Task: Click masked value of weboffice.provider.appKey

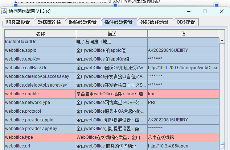Action: pyautogui.click(x=183, y=129)
